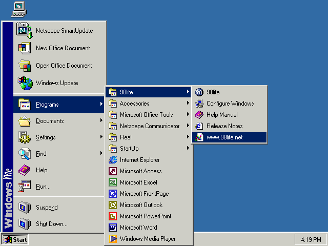Open the StartUp menu entry
Image resolution: width=328 pixels, height=246 pixels.
148,149
